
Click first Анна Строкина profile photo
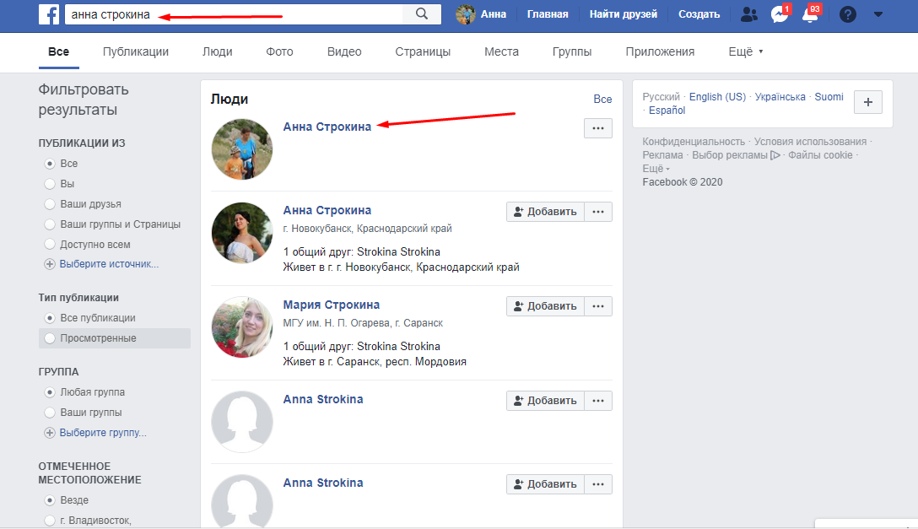click(242, 149)
